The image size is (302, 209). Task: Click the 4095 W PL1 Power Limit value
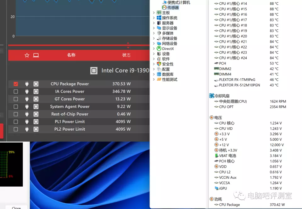point(123,122)
